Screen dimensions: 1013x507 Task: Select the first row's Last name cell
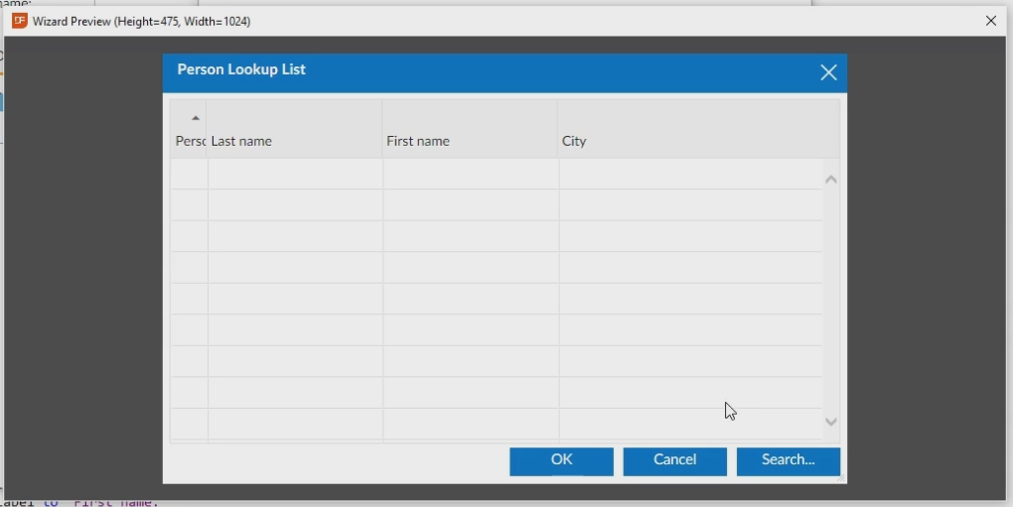294,174
